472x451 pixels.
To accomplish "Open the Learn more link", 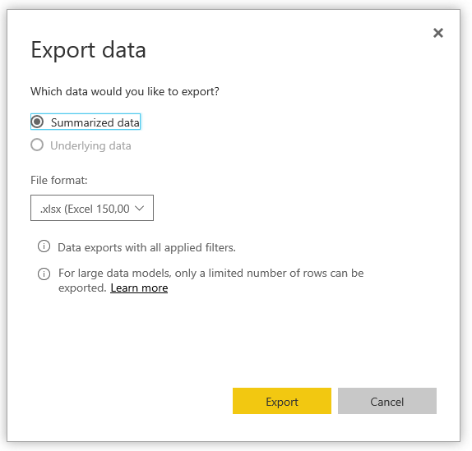I will point(139,288).
